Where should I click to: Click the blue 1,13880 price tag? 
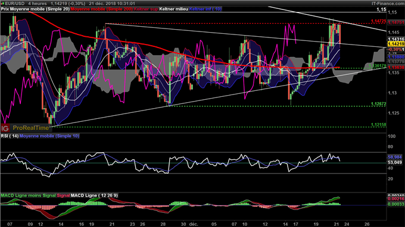[395, 57]
